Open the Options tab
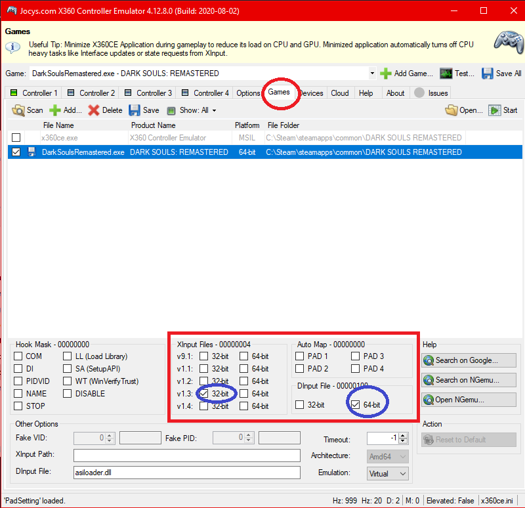 (x=248, y=93)
